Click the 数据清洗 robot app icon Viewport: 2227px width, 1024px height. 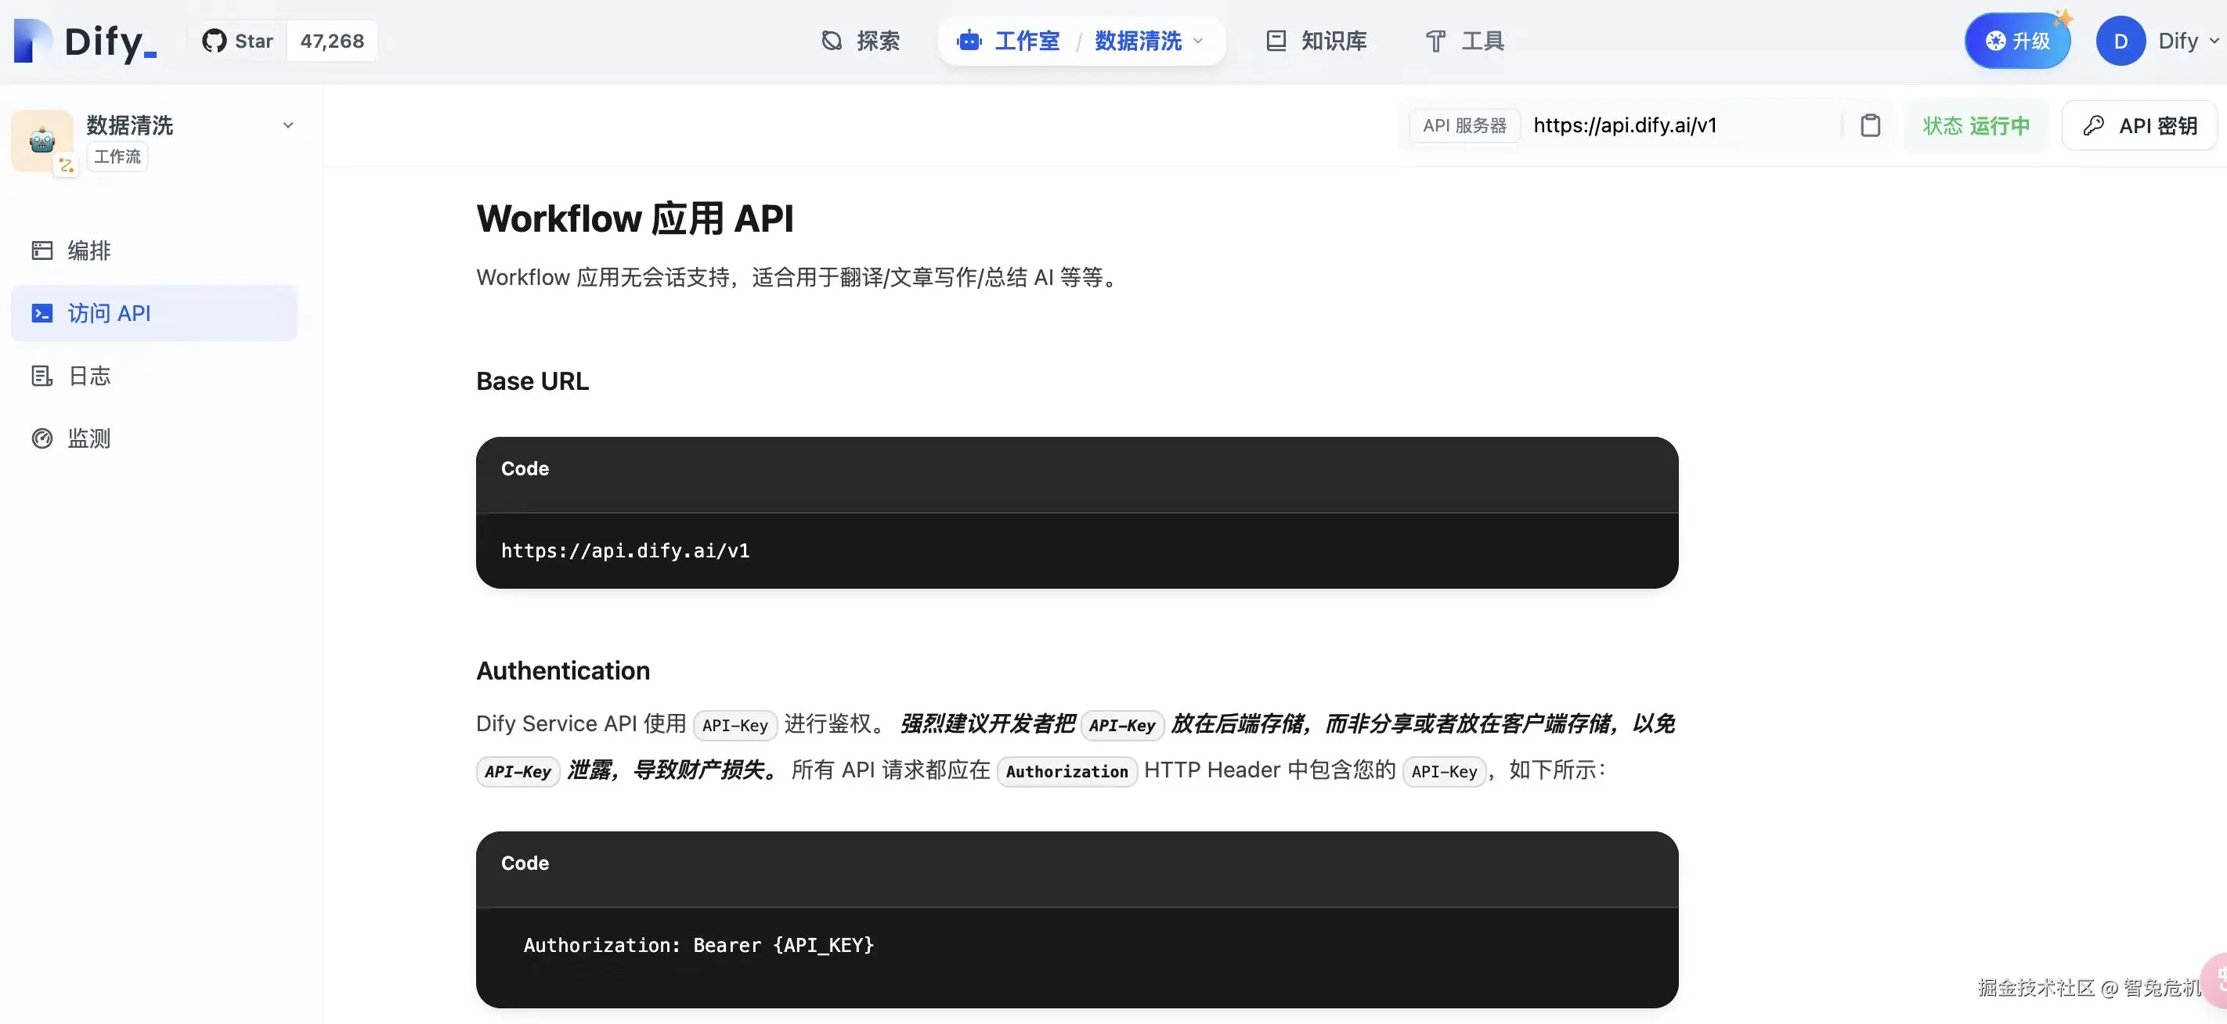tap(42, 140)
